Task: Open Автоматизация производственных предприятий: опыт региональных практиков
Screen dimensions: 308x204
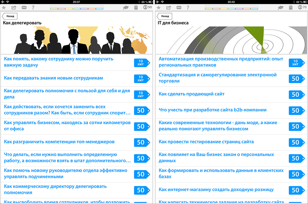Action: (231, 62)
